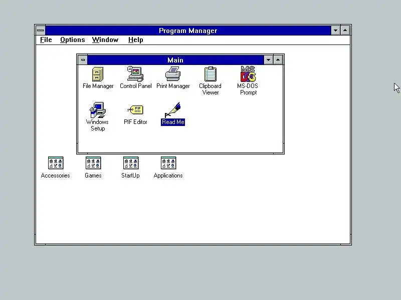The width and height of the screenshot is (401, 300).
Task: Click the 'Control Panel' label text
Action: (135, 86)
